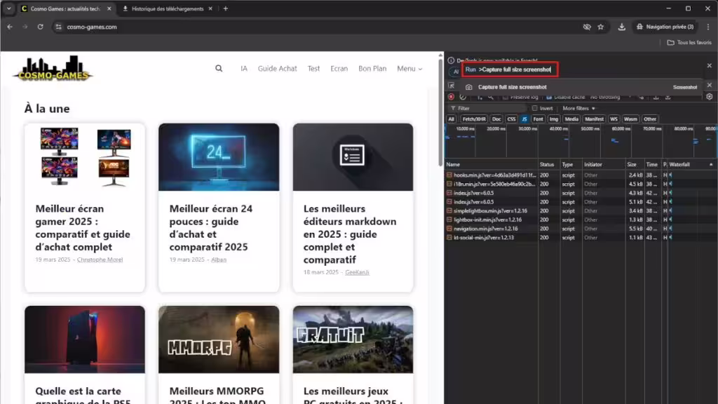
Task: Go back to the previous page
Action: click(10, 27)
